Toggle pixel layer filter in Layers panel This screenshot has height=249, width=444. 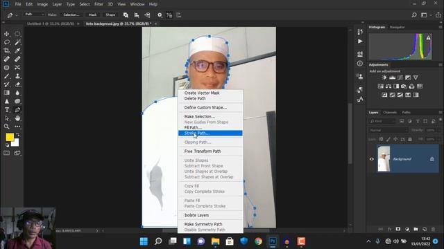402,121
